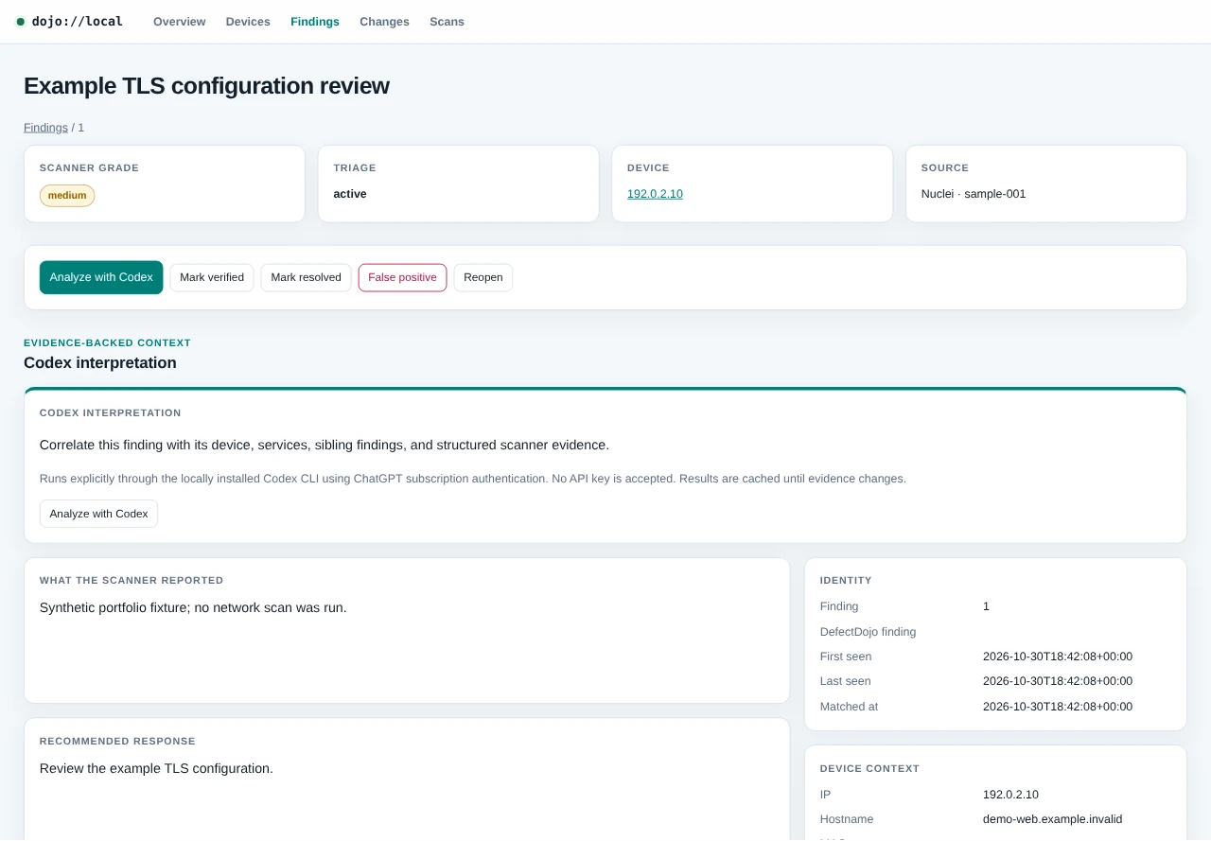The image size is (1211, 841).
Task: Switch to the Changes tab
Action: point(384,22)
